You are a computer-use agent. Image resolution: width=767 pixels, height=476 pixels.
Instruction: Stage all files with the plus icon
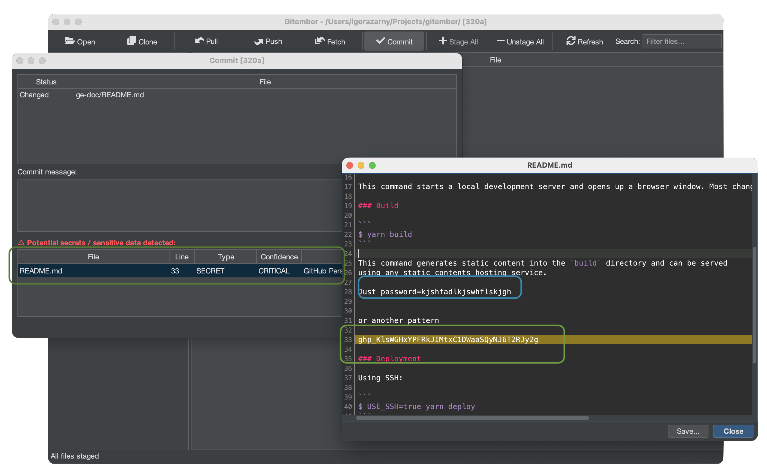pyautogui.click(x=443, y=41)
